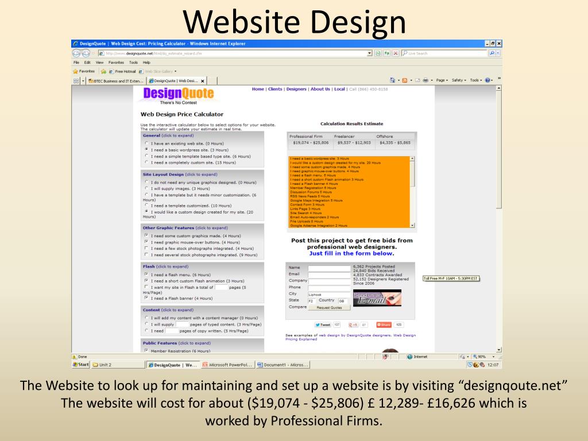Image resolution: width=588 pixels, height=441 pixels.
Task: Click the RSS feeds icon in the command bar
Action: click(405, 80)
